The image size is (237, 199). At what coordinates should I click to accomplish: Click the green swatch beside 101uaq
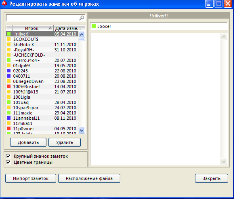click(9, 102)
